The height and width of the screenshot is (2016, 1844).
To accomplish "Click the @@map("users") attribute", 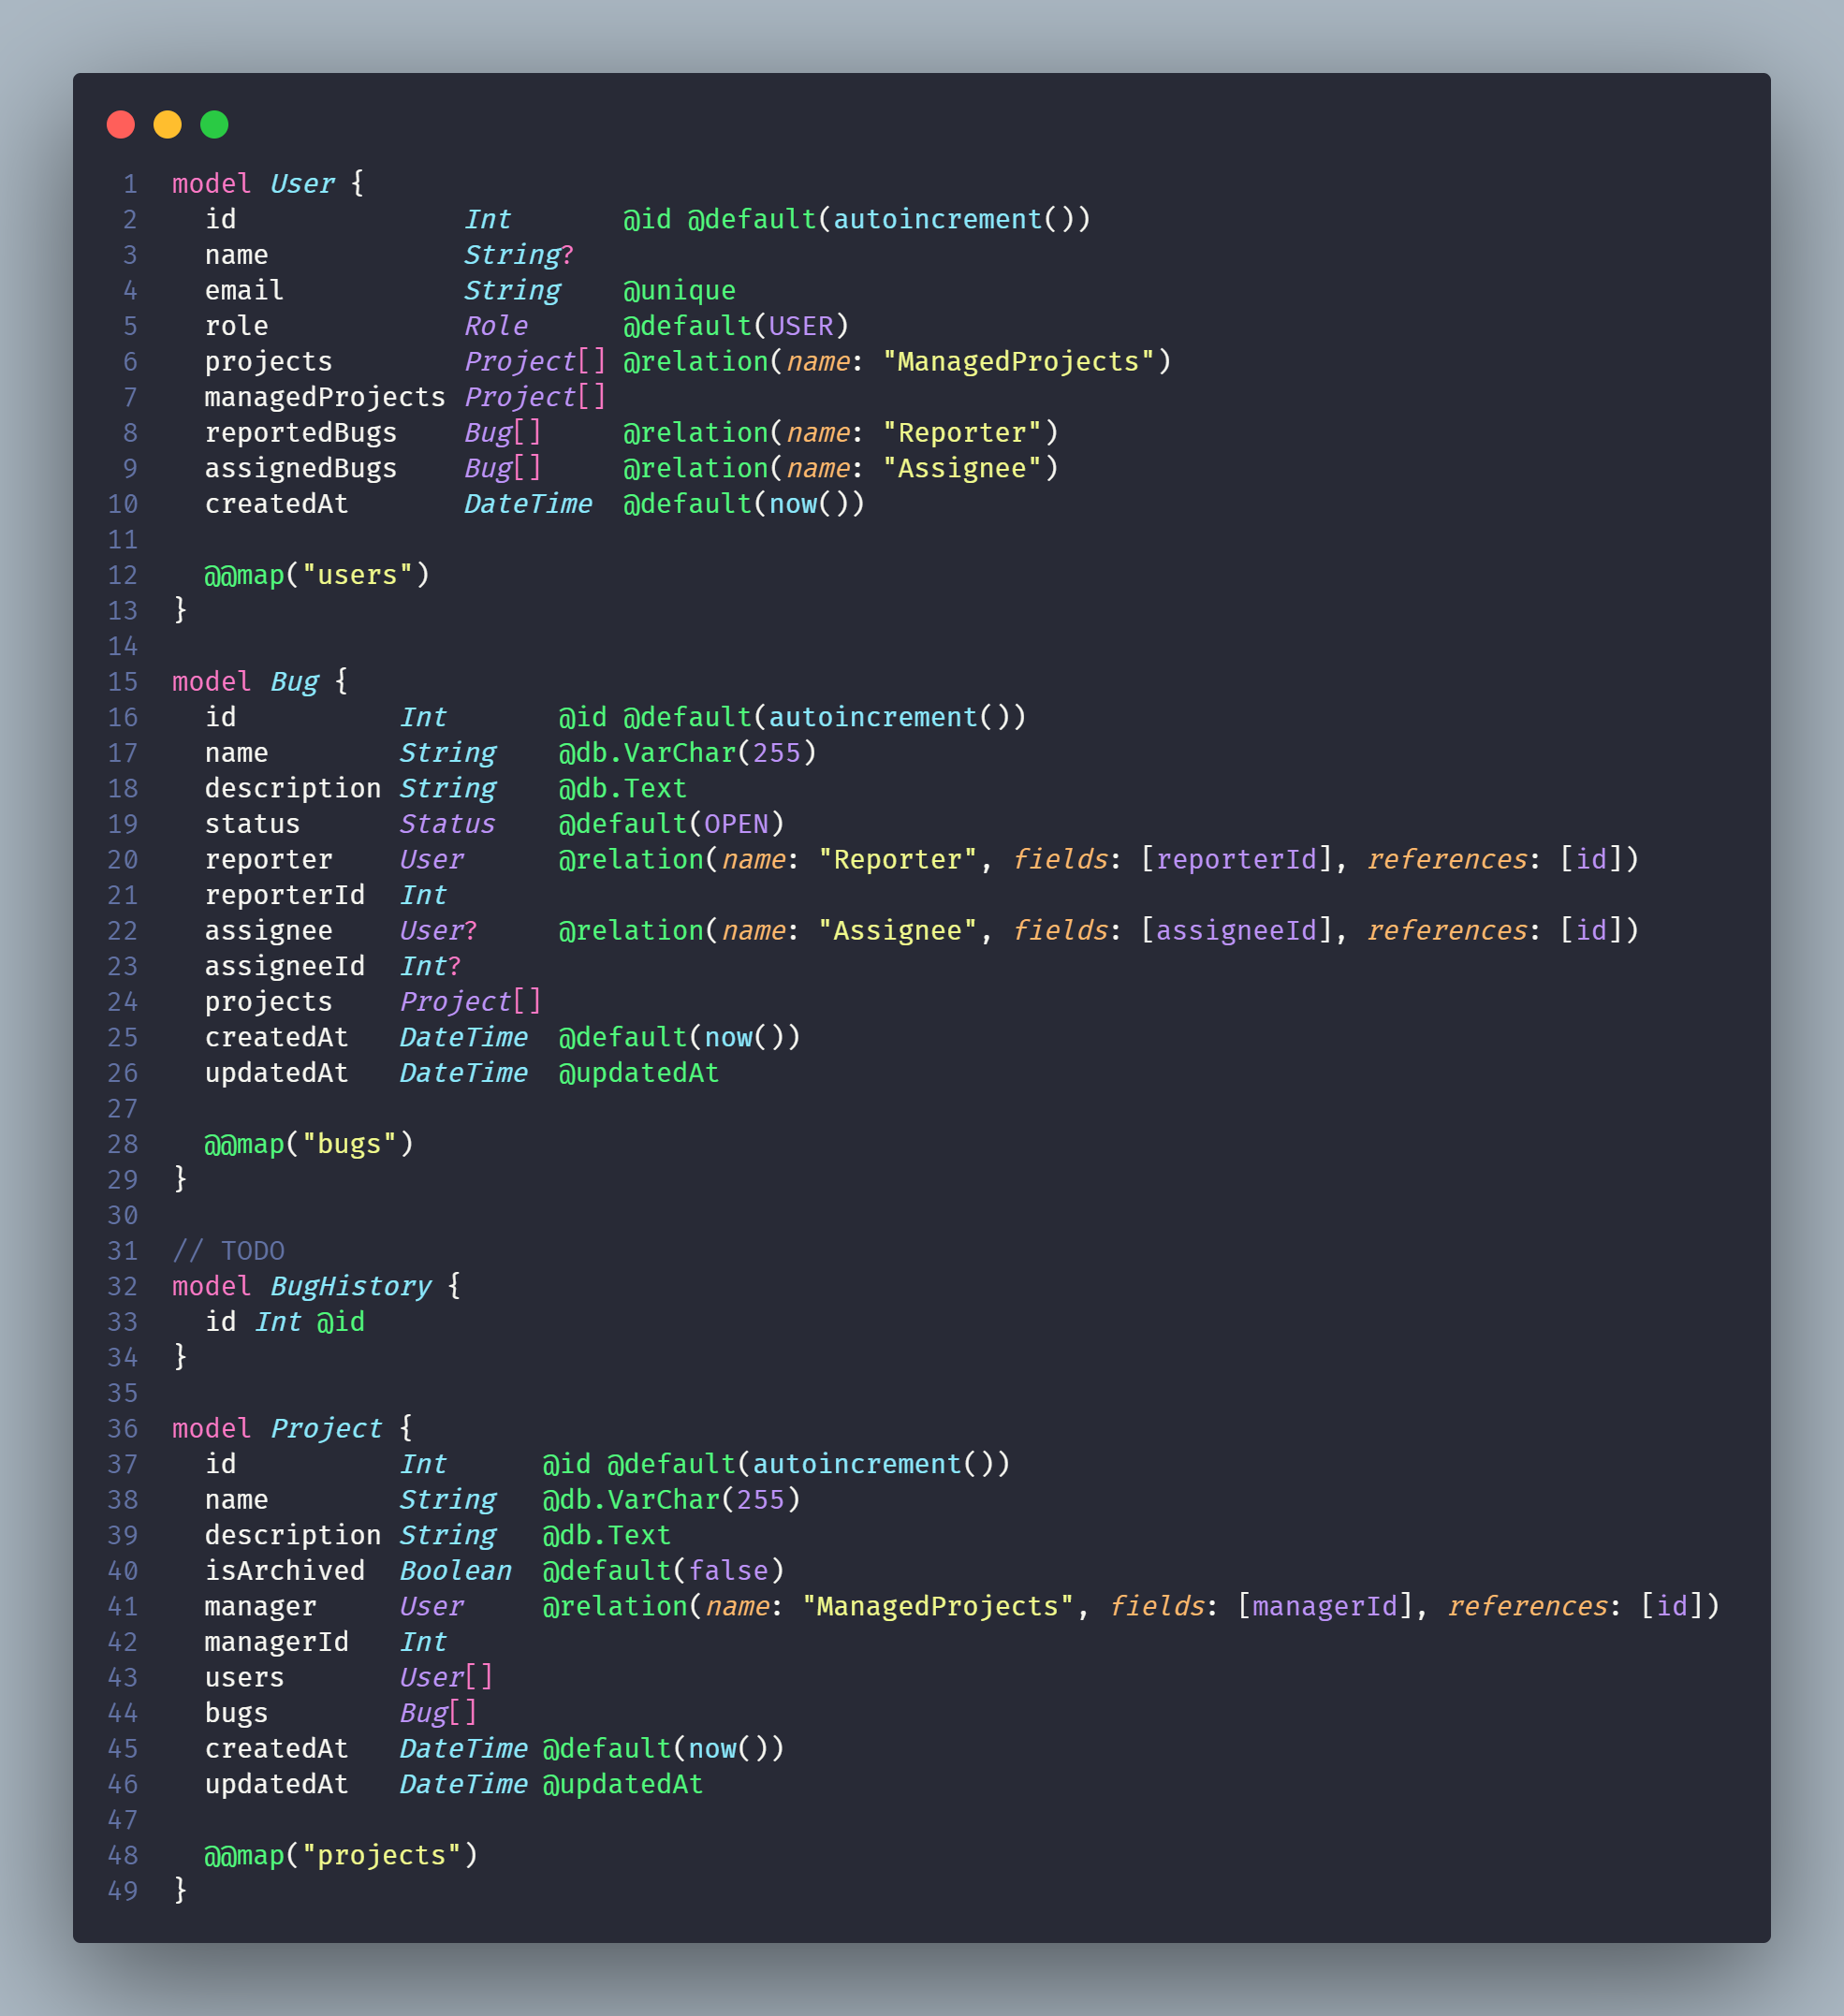I will (316, 575).
